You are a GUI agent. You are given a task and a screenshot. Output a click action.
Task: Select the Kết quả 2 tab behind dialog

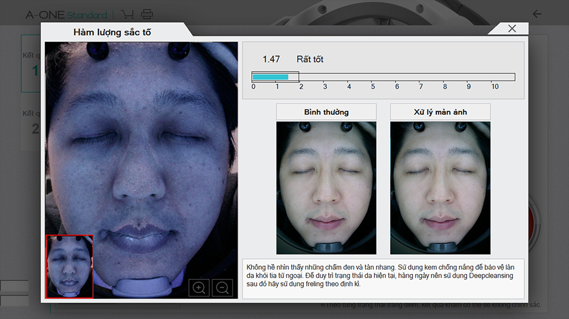pos(31,122)
